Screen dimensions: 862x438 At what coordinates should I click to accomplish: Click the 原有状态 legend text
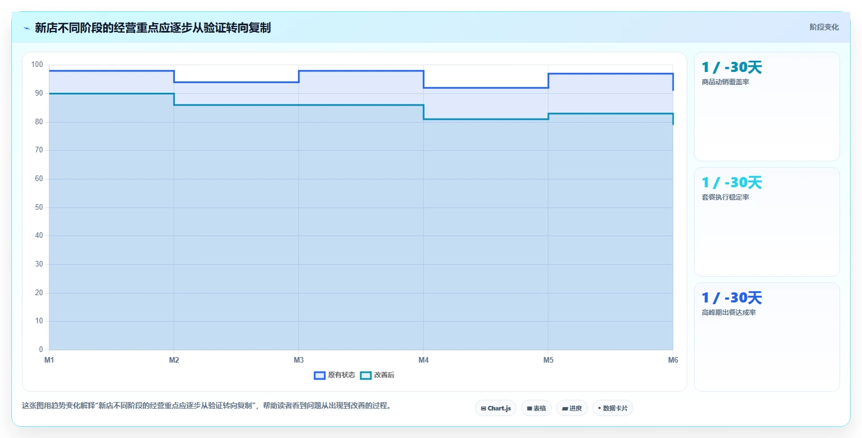click(x=342, y=375)
